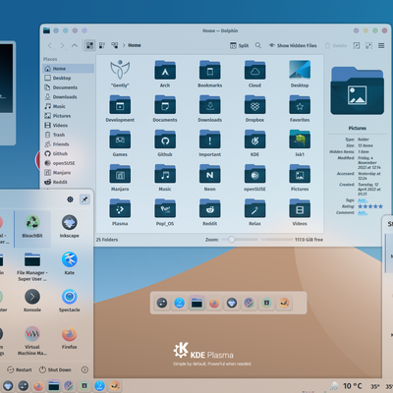Click Home in the breadcrumb path
The height and width of the screenshot is (393, 393).
coord(135,45)
